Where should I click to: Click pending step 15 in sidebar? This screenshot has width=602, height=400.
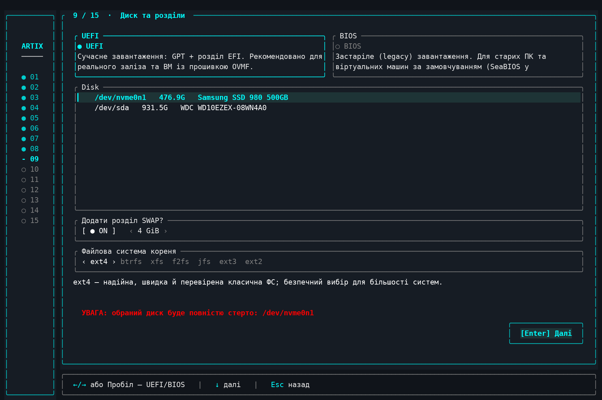(x=30, y=221)
